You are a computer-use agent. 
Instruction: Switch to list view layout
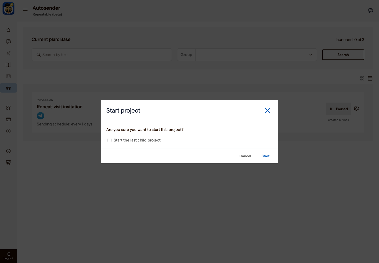[x=370, y=78]
